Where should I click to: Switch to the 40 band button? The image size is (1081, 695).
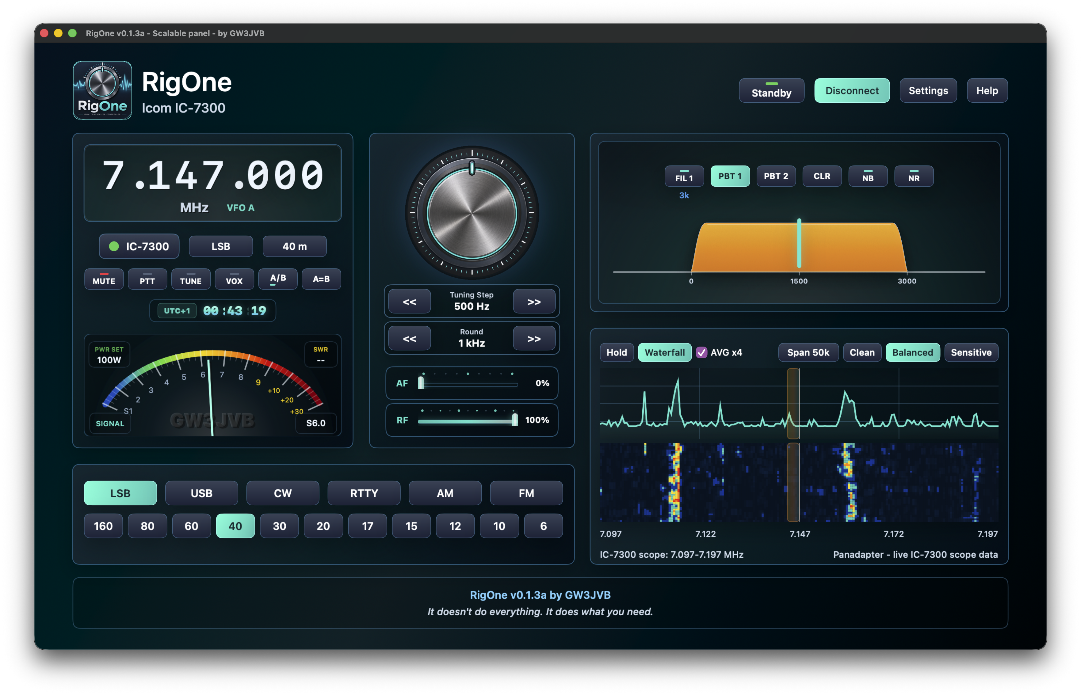pos(235,526)
